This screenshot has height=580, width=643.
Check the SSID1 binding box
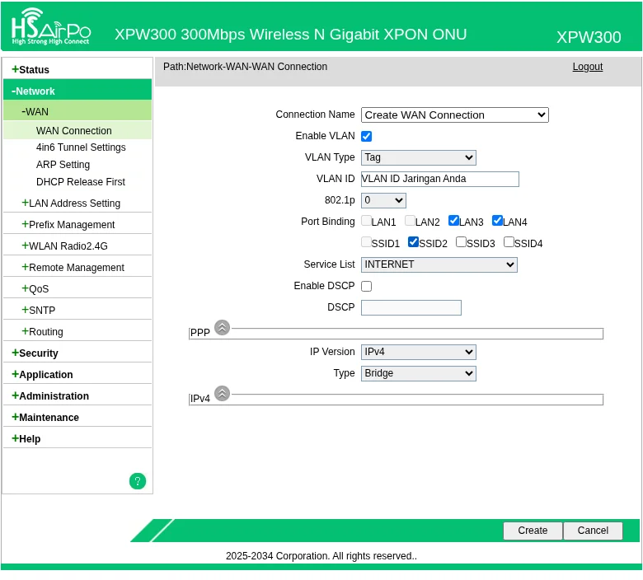tap(366, 242)
